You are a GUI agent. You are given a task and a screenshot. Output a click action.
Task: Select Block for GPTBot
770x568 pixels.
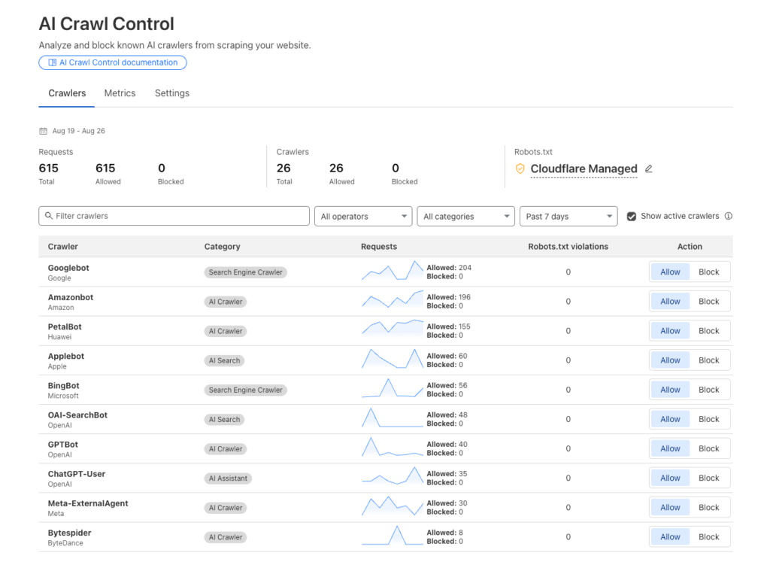(x=708, y=448)
